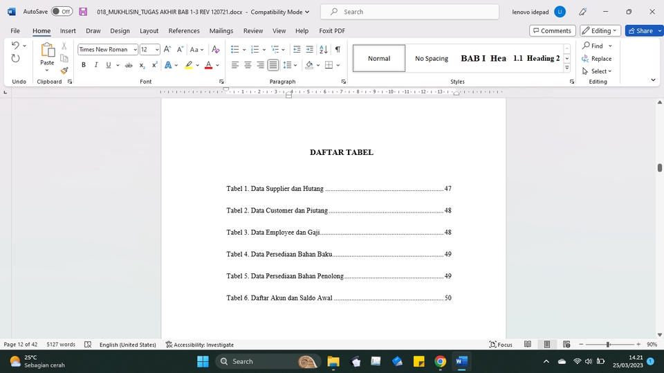
Task: Expand the Styles gallery more arrow
Action: [567, 68]
